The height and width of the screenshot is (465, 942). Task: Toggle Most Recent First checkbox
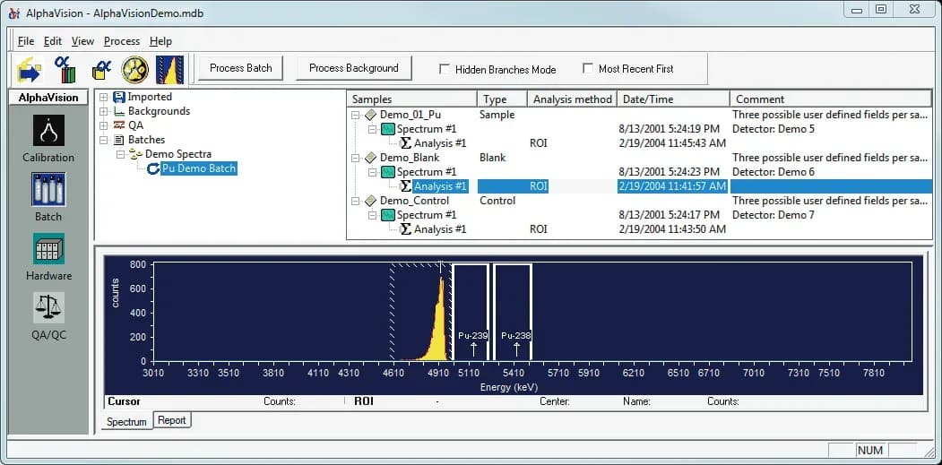point(588,68)
